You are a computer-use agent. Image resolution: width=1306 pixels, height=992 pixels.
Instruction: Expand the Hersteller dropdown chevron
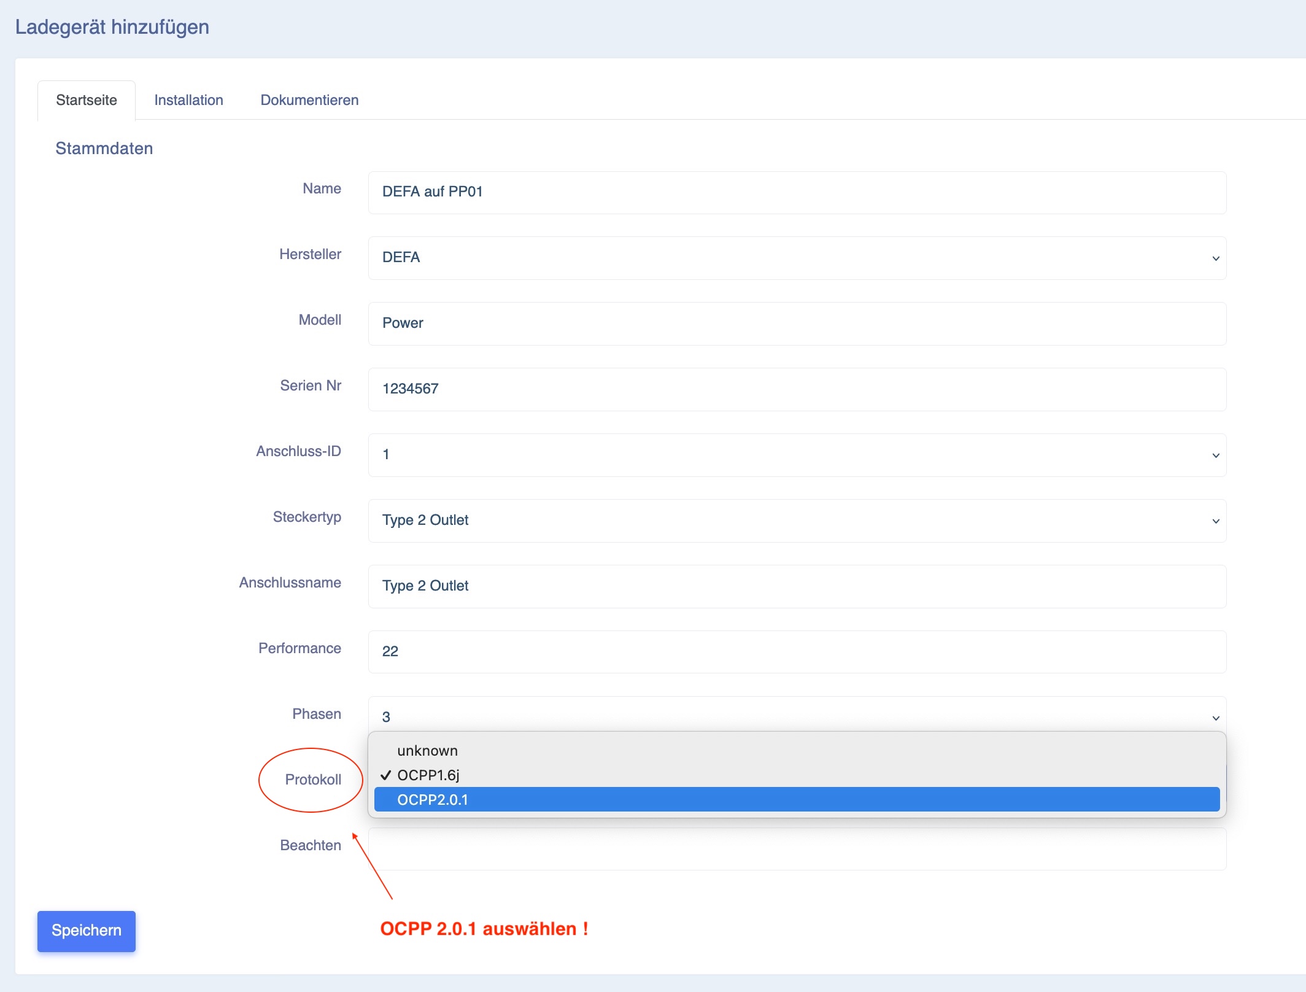(1215, 258)
